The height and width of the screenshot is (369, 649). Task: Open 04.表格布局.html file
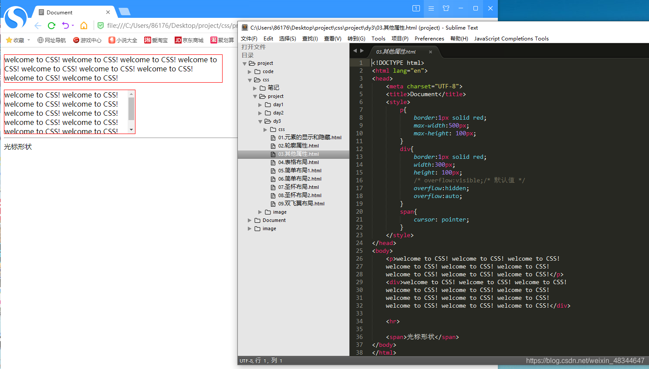click(298, 162)
